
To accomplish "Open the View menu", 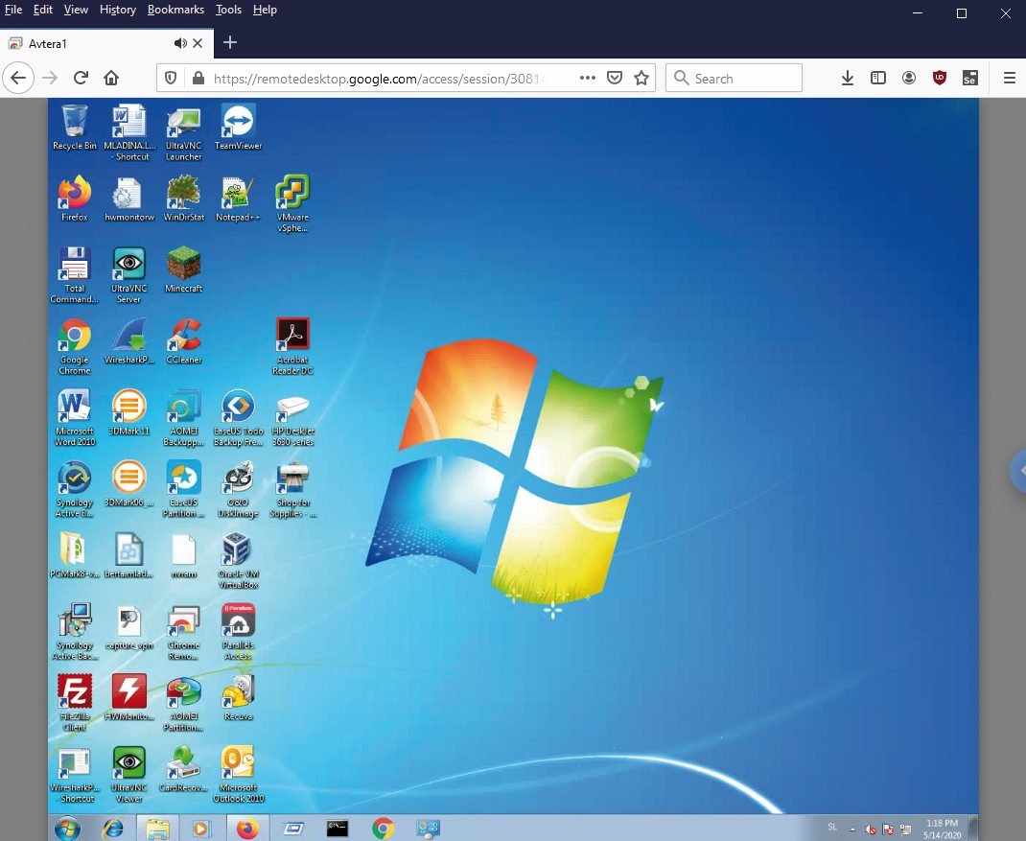I will tap(76, 10).
